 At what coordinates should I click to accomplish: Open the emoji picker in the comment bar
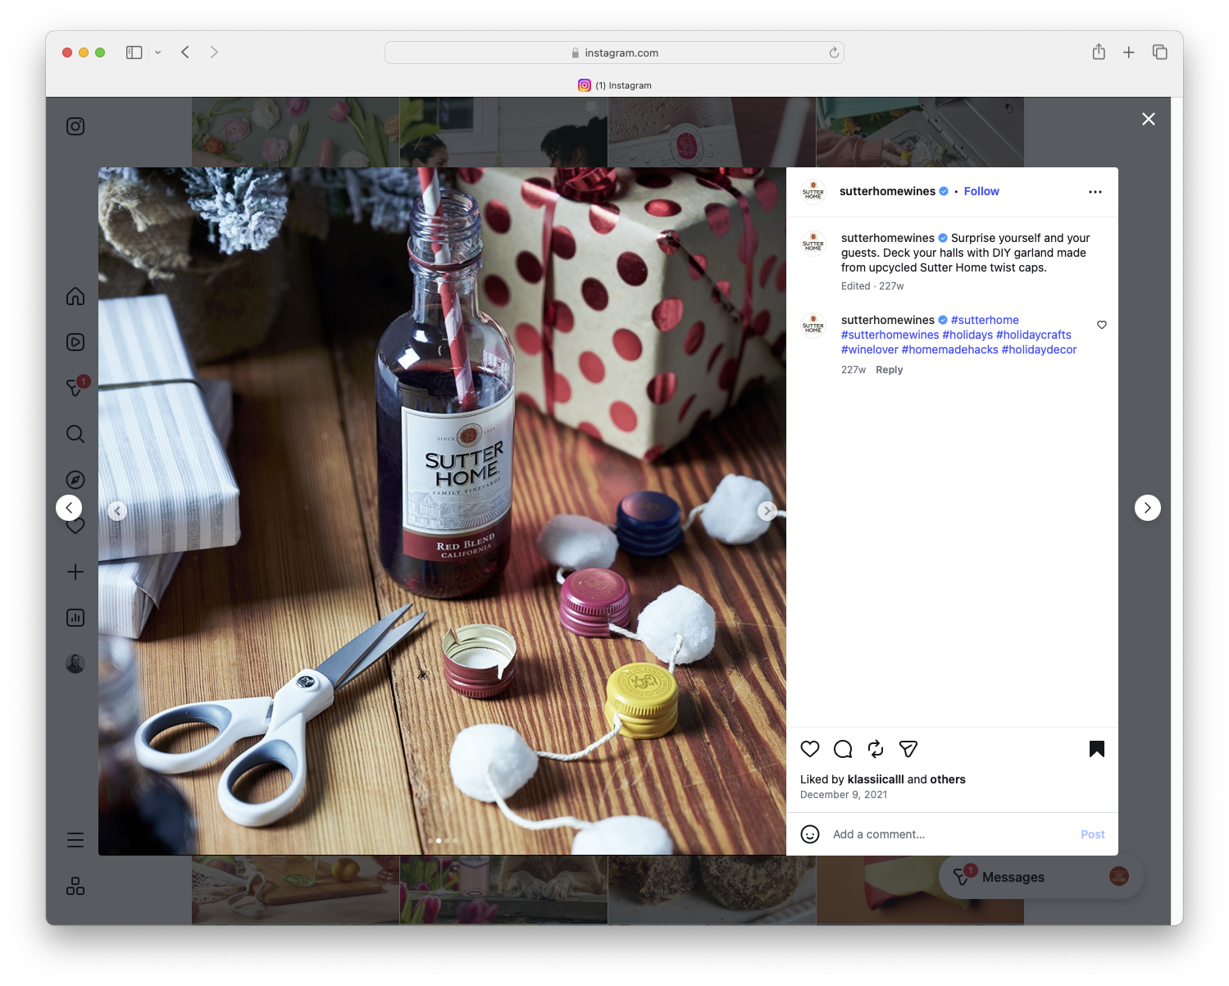[x=810, y=833]
